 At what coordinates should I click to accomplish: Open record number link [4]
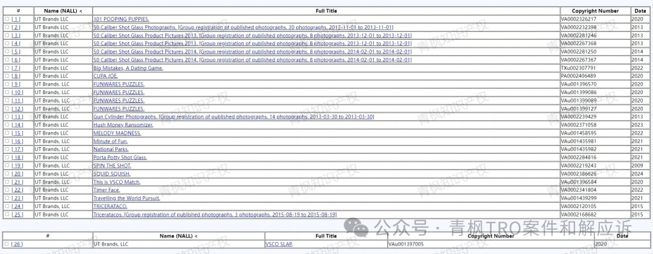(x=16, y=43)
